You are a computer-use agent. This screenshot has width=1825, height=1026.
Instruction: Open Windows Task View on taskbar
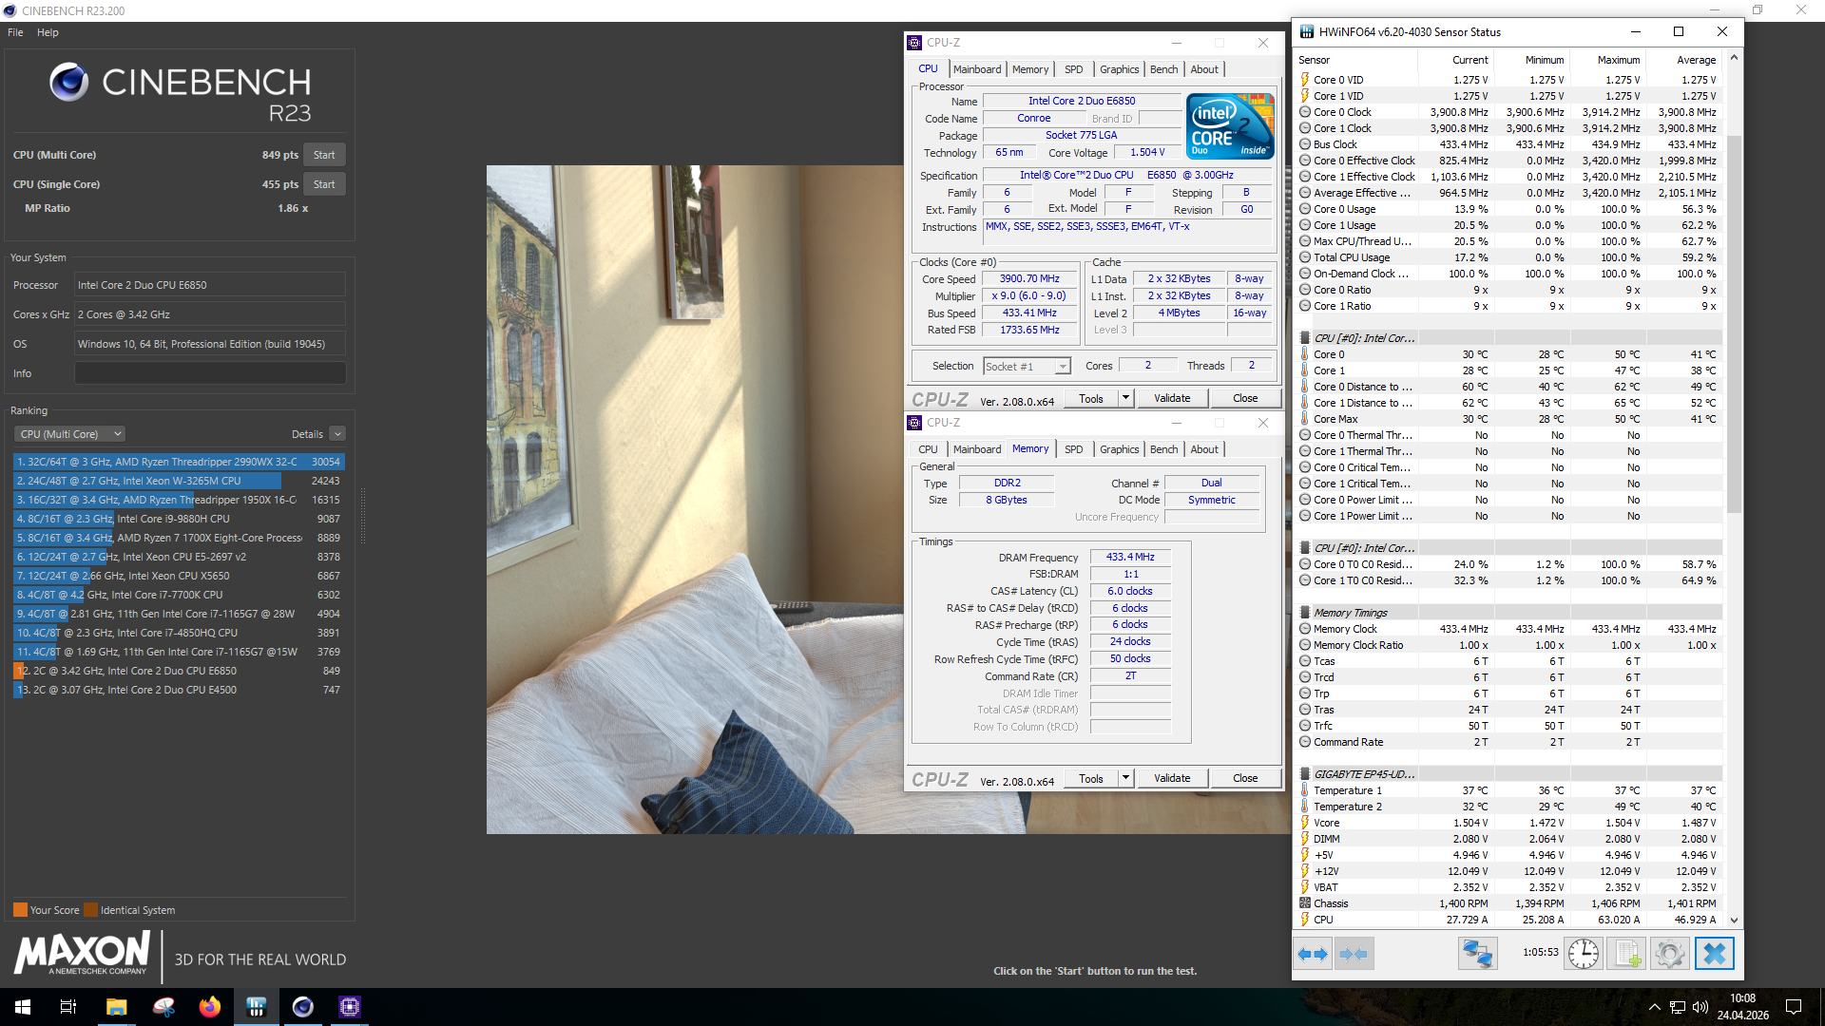click(68, 1007)
